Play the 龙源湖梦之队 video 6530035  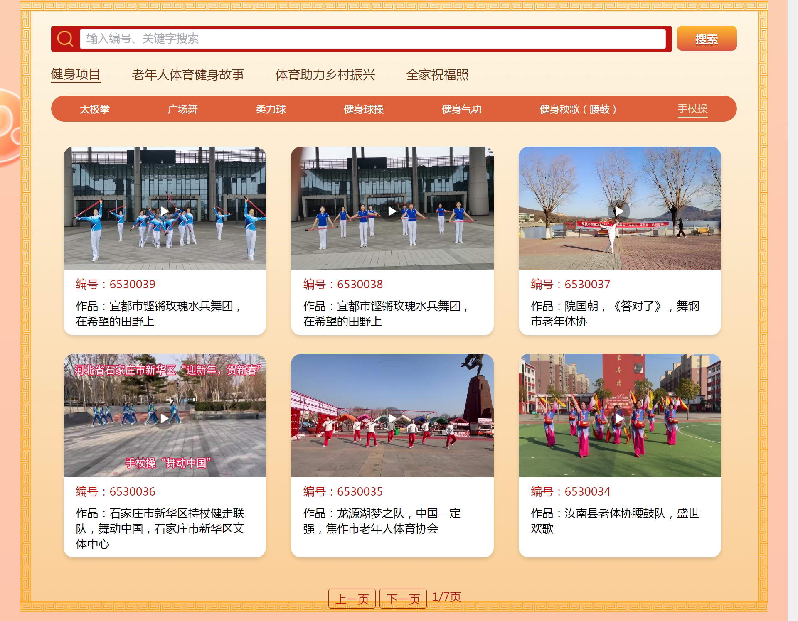point(392,418)
